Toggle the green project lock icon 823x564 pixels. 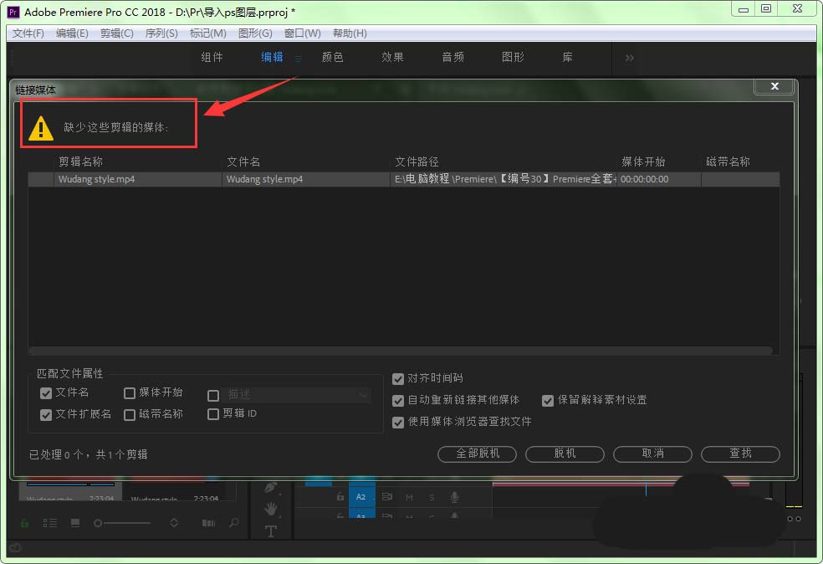[x=24, y=522]
